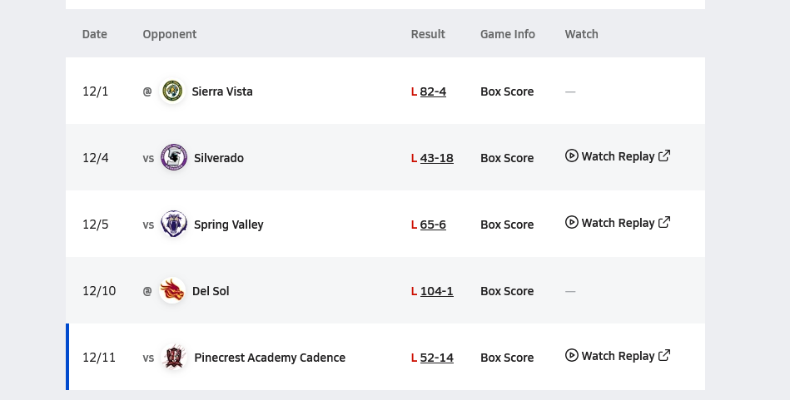The image size is (790, 400).
Task: Watch Replay of Pinecrest Academy Cadence game
Action: point(618,356)
